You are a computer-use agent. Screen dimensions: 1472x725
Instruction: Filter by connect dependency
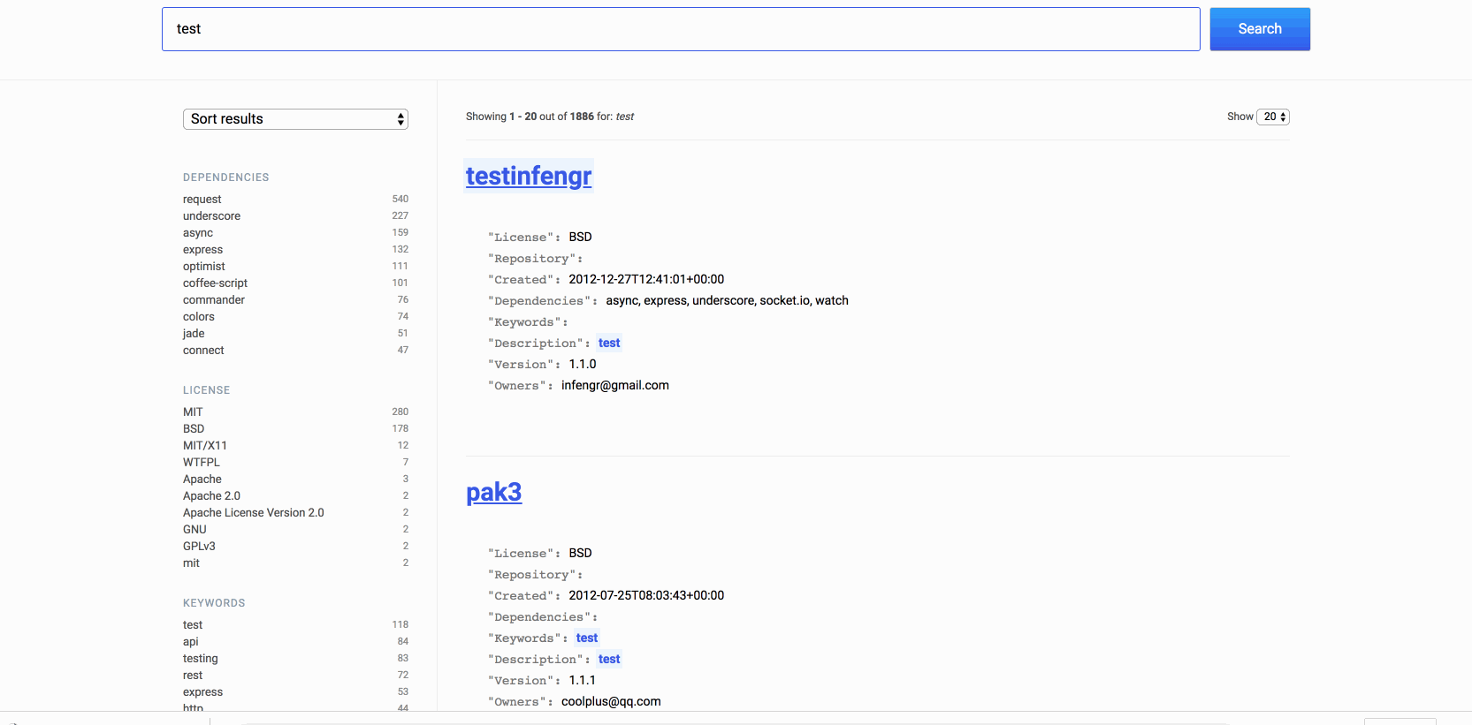click(x=203, y=351)
